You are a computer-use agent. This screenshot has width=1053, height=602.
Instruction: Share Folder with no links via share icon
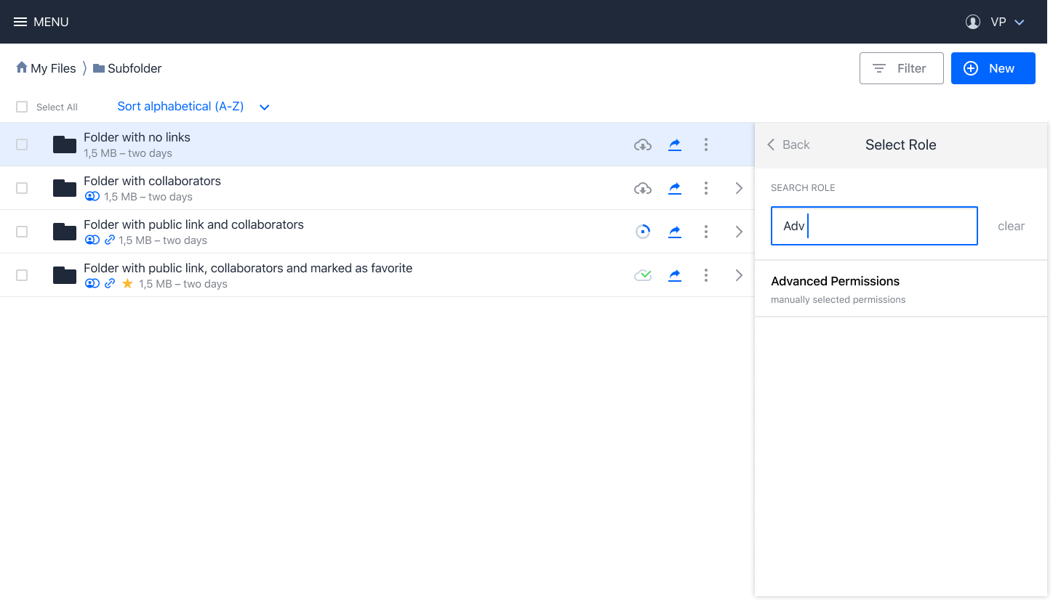(x=675, y=145)
